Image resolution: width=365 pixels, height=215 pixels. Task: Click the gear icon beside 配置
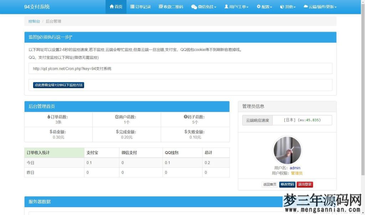tap(258, 6)
